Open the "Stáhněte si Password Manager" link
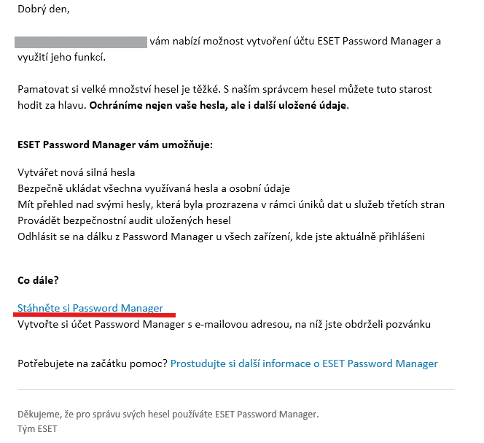The height and width of the screenshot is (443, 484). tap(90, 308)
